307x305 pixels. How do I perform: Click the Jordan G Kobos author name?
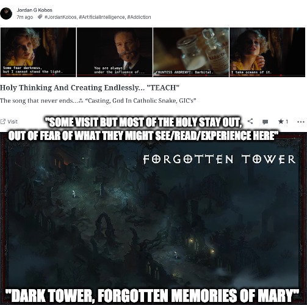[34, 10]
